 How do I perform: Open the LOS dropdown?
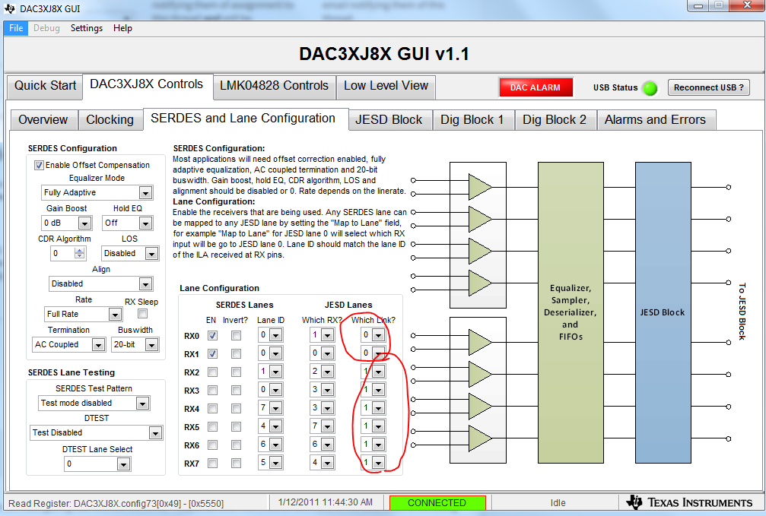[x=130, y=253]
